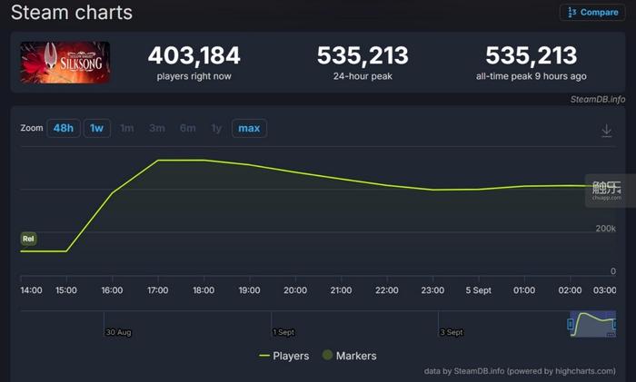Image resolution: width=636 pixels, height=382 pixels.
Task: Click the green Markers legend dot
Action: click(x=328, y=356)
